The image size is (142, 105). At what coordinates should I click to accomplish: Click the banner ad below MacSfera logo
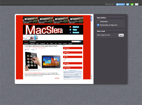click(x=30, y=37)
